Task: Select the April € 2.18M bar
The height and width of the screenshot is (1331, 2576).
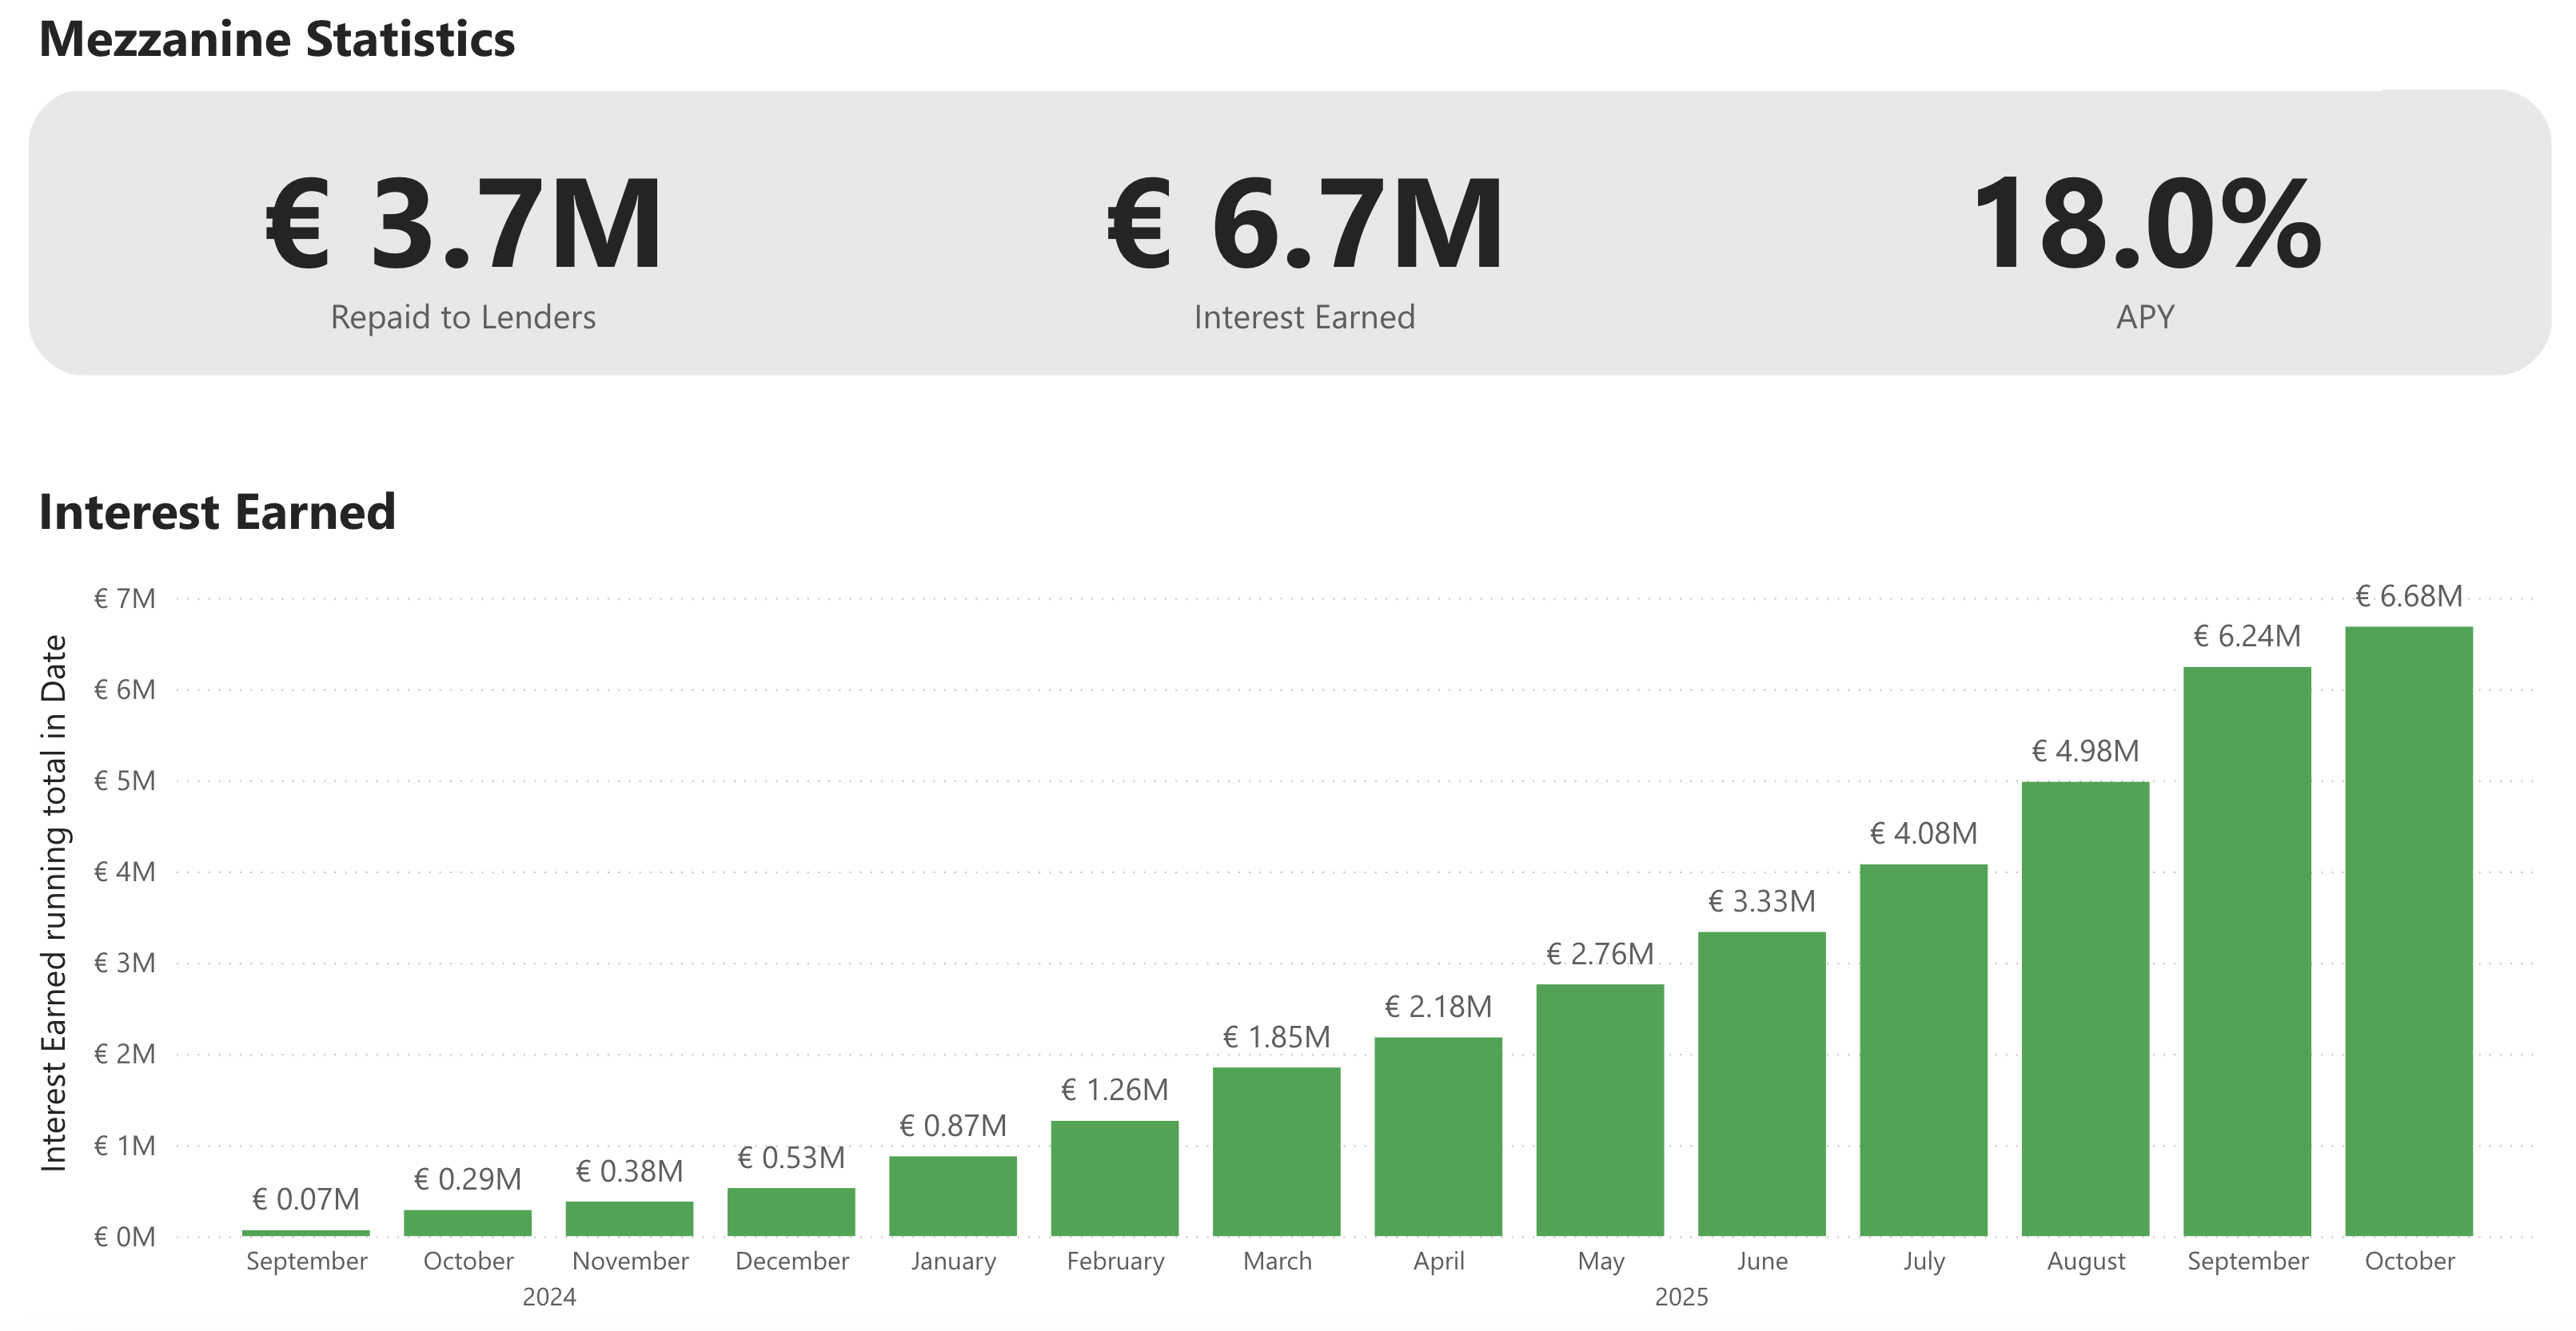Action: (1438, 1137)
